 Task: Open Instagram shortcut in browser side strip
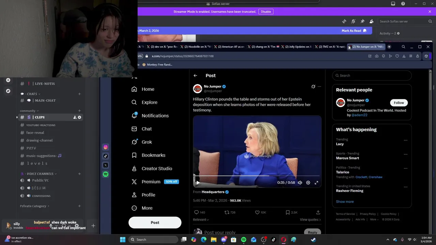pos(106,147)
